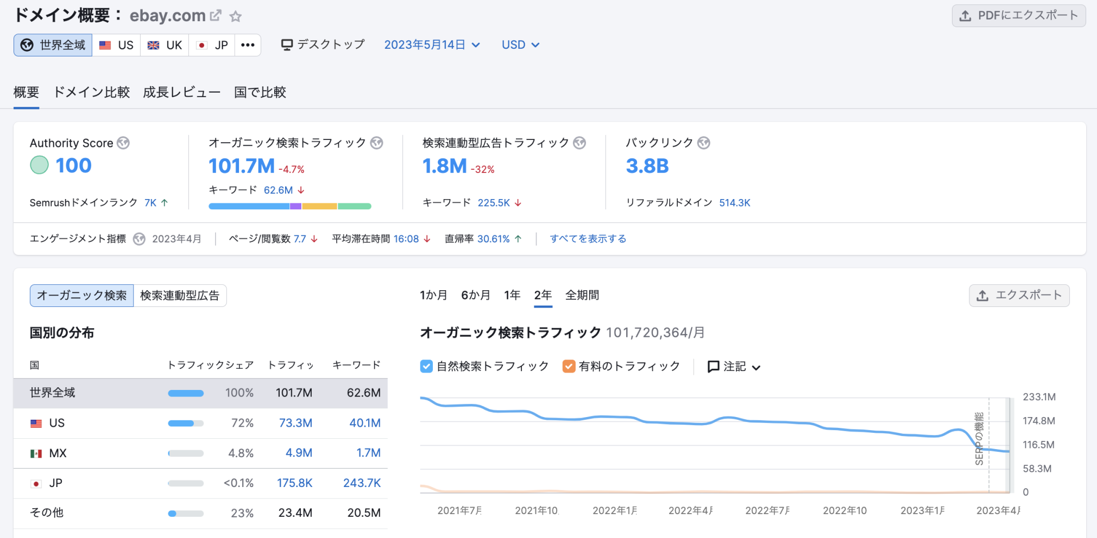The image size is (1097, 538).
Task: Open the 国で比較 tab
Action: point(260,92)
